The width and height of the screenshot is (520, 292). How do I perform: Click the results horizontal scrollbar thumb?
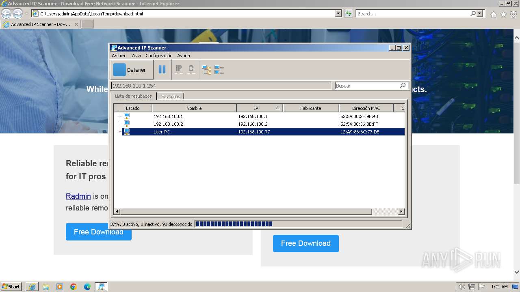click(246, 212)
